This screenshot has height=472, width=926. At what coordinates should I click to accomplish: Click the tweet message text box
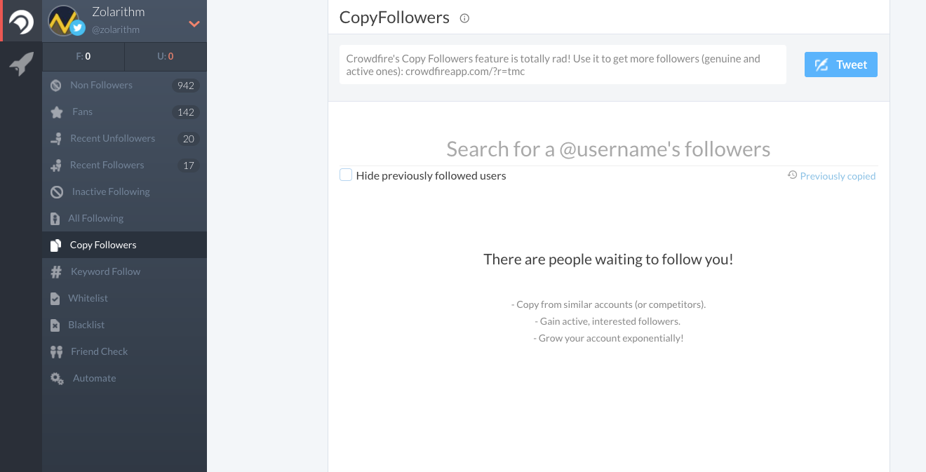coord(563,65)
